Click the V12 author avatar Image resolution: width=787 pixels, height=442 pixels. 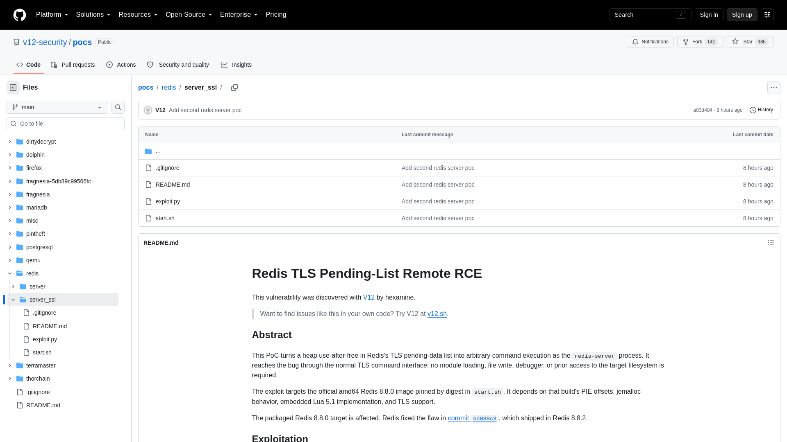point(148,110)
